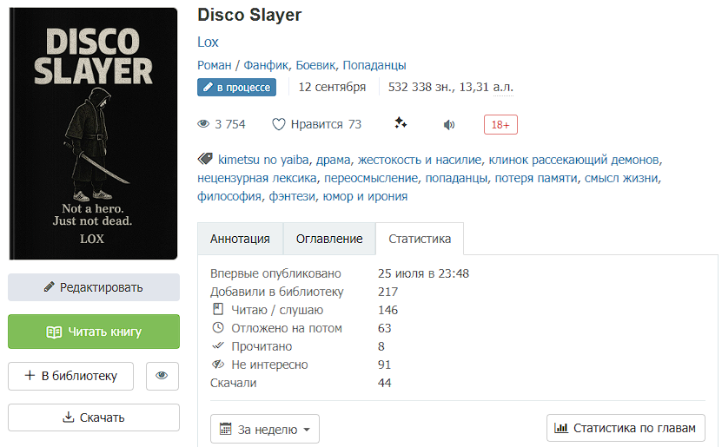Viewport: 722px width, 447px height.
Task: Click the eye views counter icon
Action: (x=203, y=124)
